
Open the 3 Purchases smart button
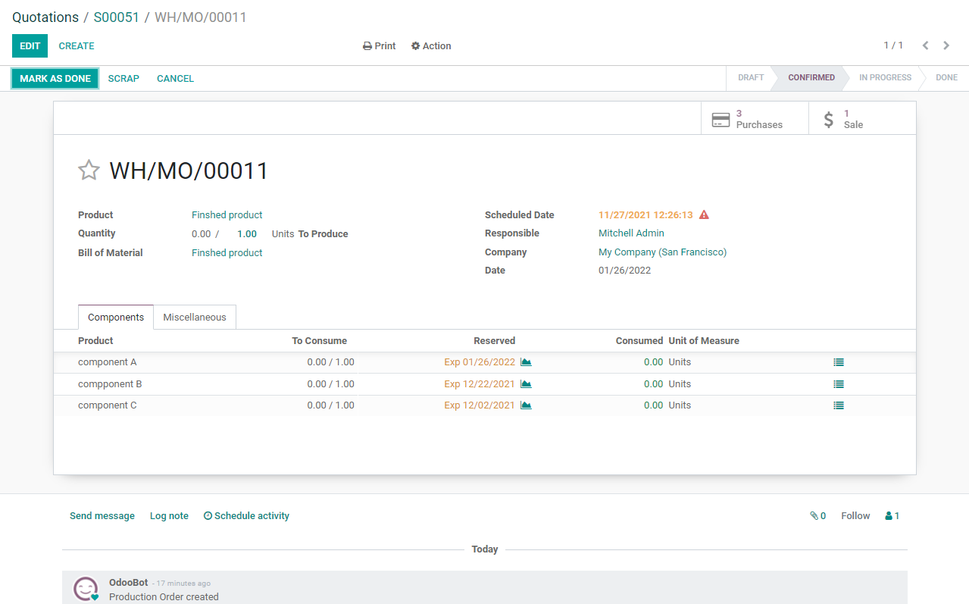coord(755,119)
